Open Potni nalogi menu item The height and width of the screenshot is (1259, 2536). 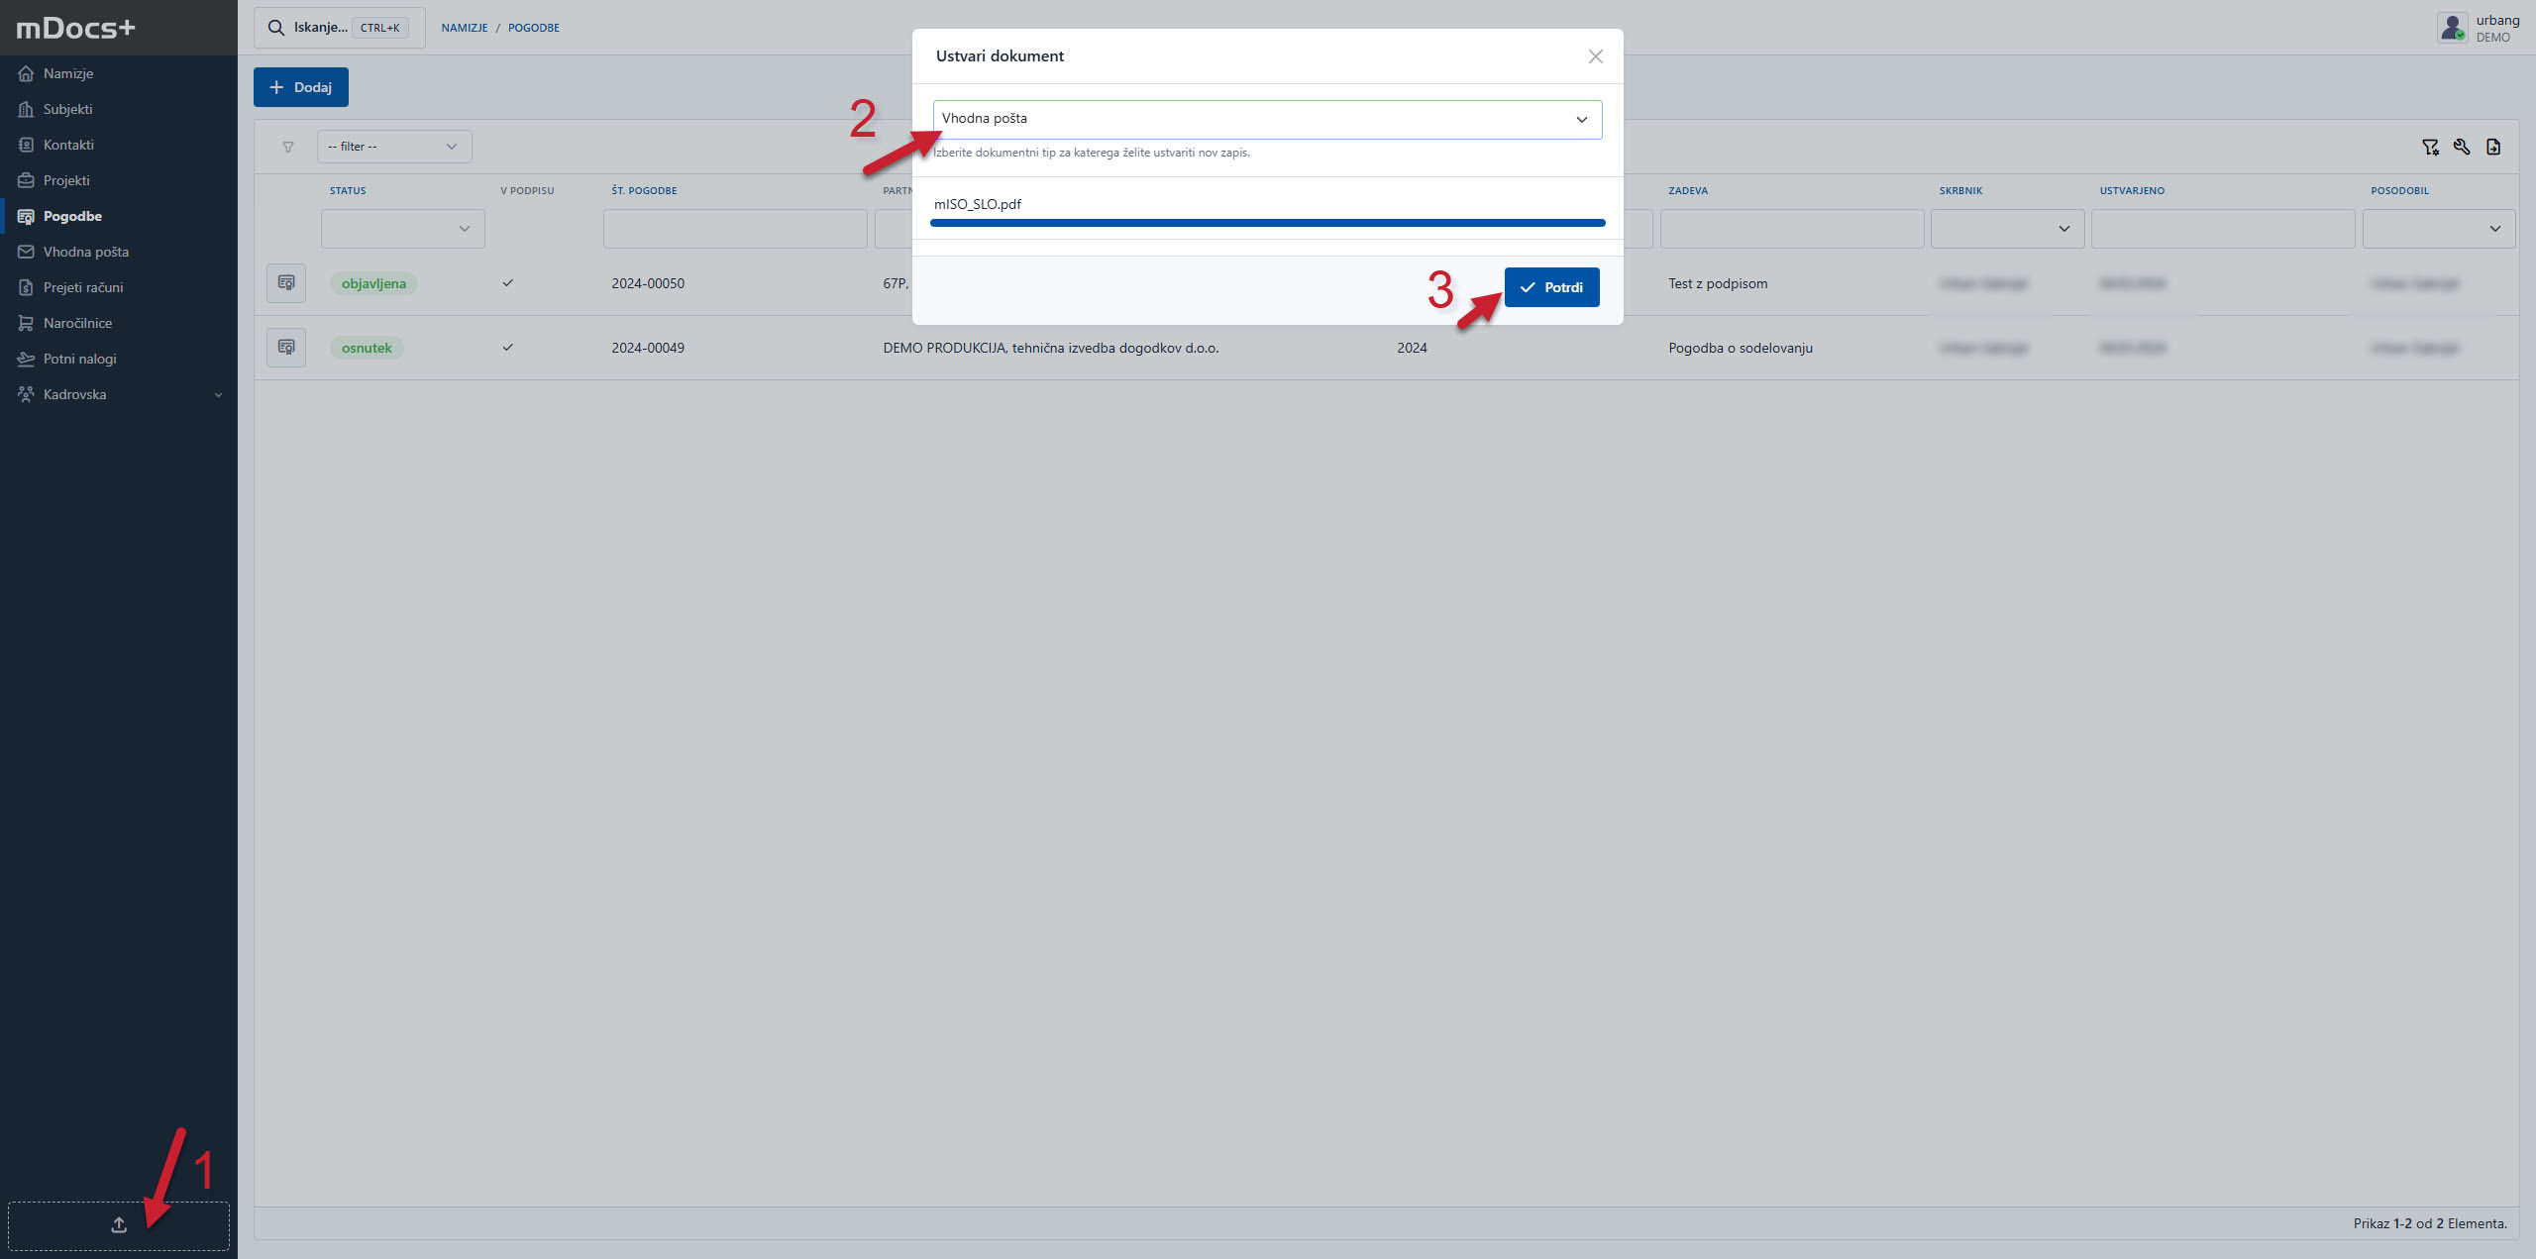[79, 359]
